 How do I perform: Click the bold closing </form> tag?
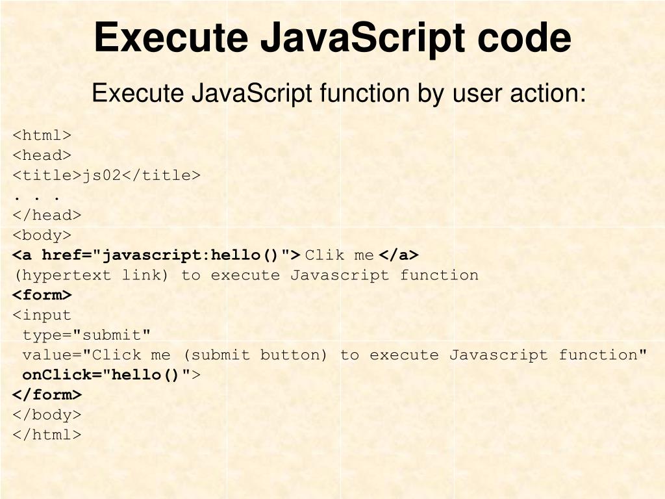pyautogui.click(x=47, y=394)
